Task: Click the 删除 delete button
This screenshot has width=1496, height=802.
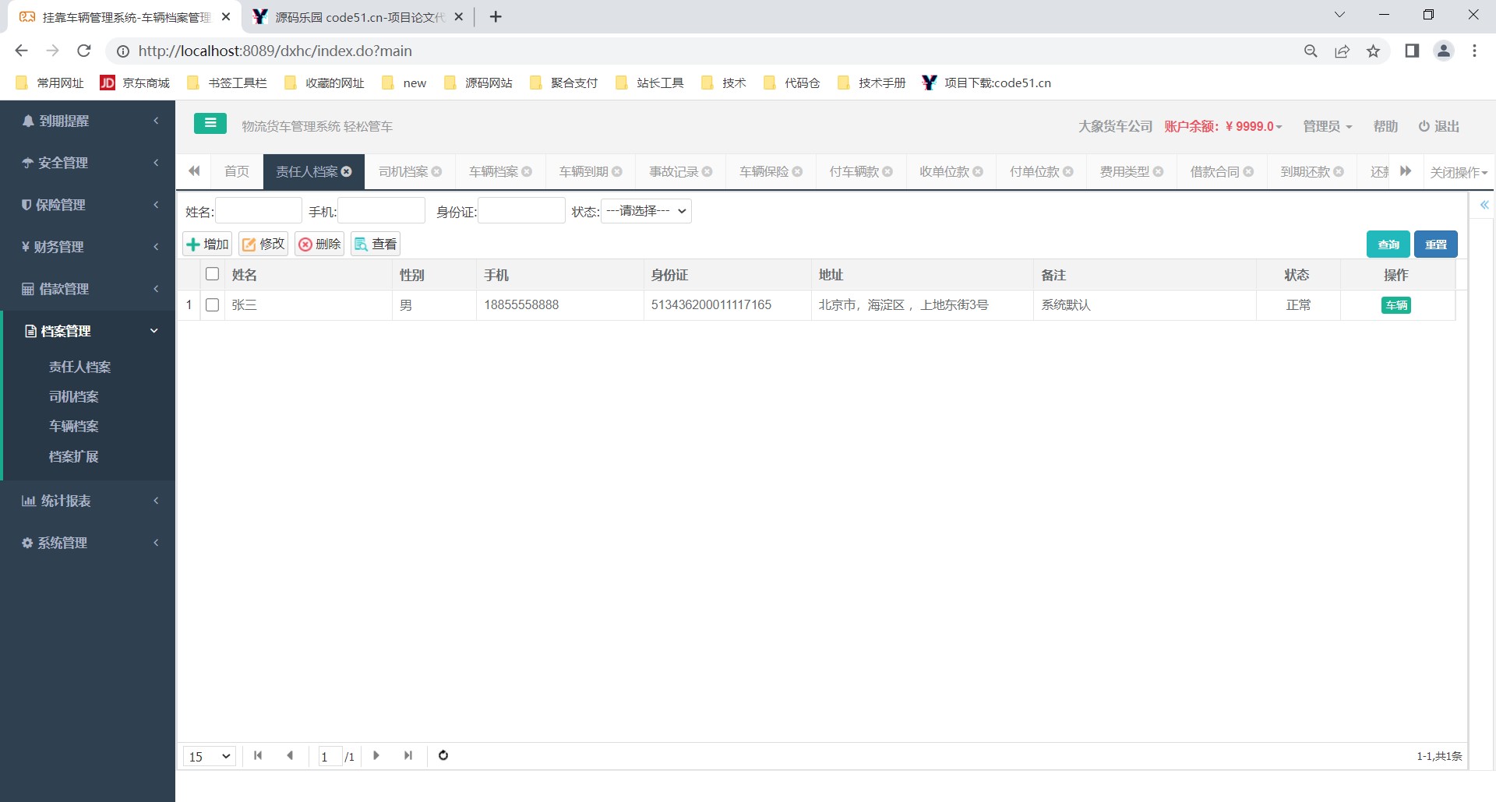Action: 319,244
